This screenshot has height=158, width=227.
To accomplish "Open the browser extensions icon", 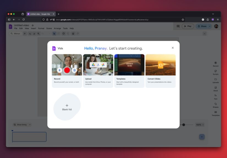I will click(208, 20).
